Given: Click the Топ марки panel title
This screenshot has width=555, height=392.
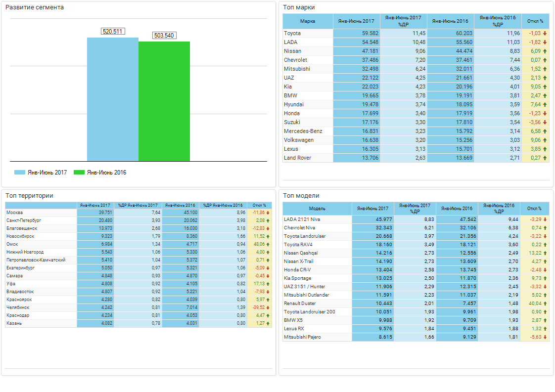Looking at the screenshot, I should 299,7.
